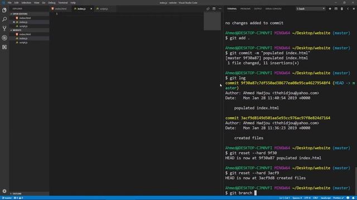
Task: Click commit hash 3acf9d81 in git log
Action: tap(285, 118)
